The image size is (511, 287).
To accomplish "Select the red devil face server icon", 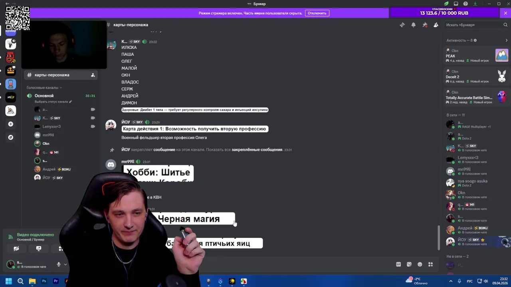I will tap(11, 57).
